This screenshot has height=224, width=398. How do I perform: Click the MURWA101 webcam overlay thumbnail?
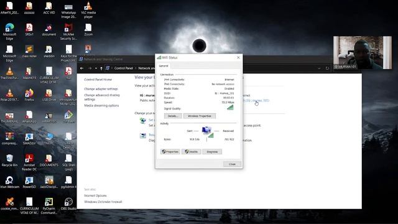coord(362,52)
